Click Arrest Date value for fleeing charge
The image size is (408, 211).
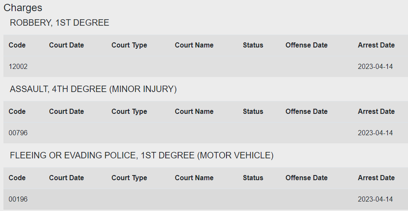point(375,199)
